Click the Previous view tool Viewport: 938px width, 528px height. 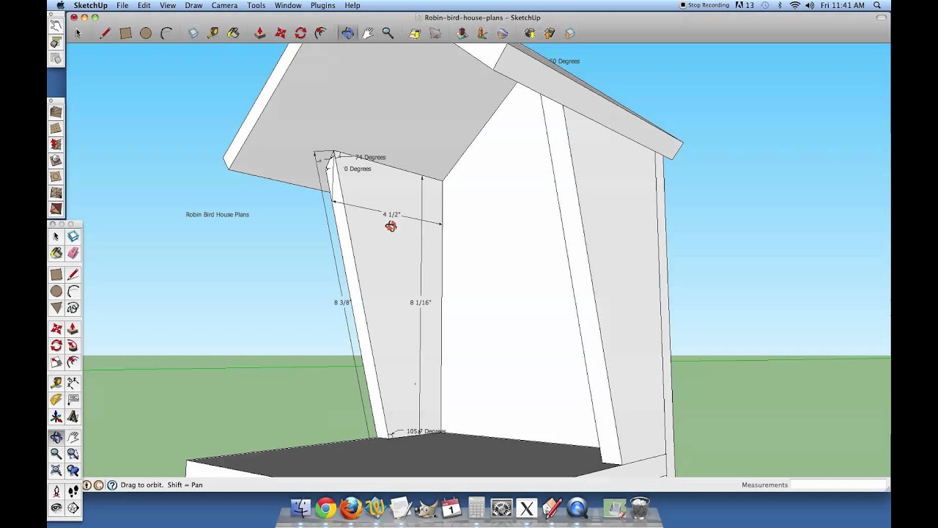pos(73,471)
